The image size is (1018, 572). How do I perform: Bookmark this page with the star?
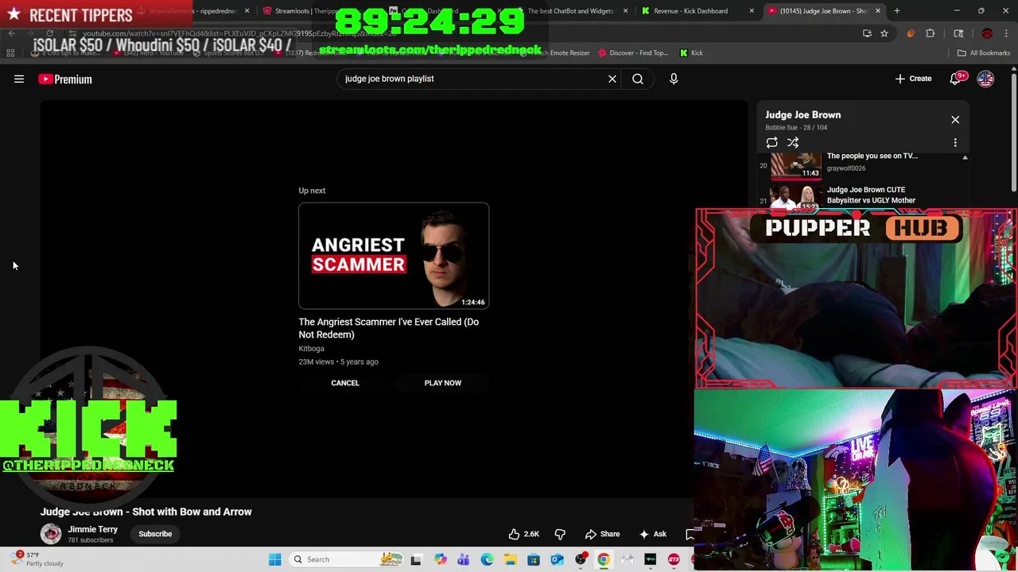pos(884,33)
